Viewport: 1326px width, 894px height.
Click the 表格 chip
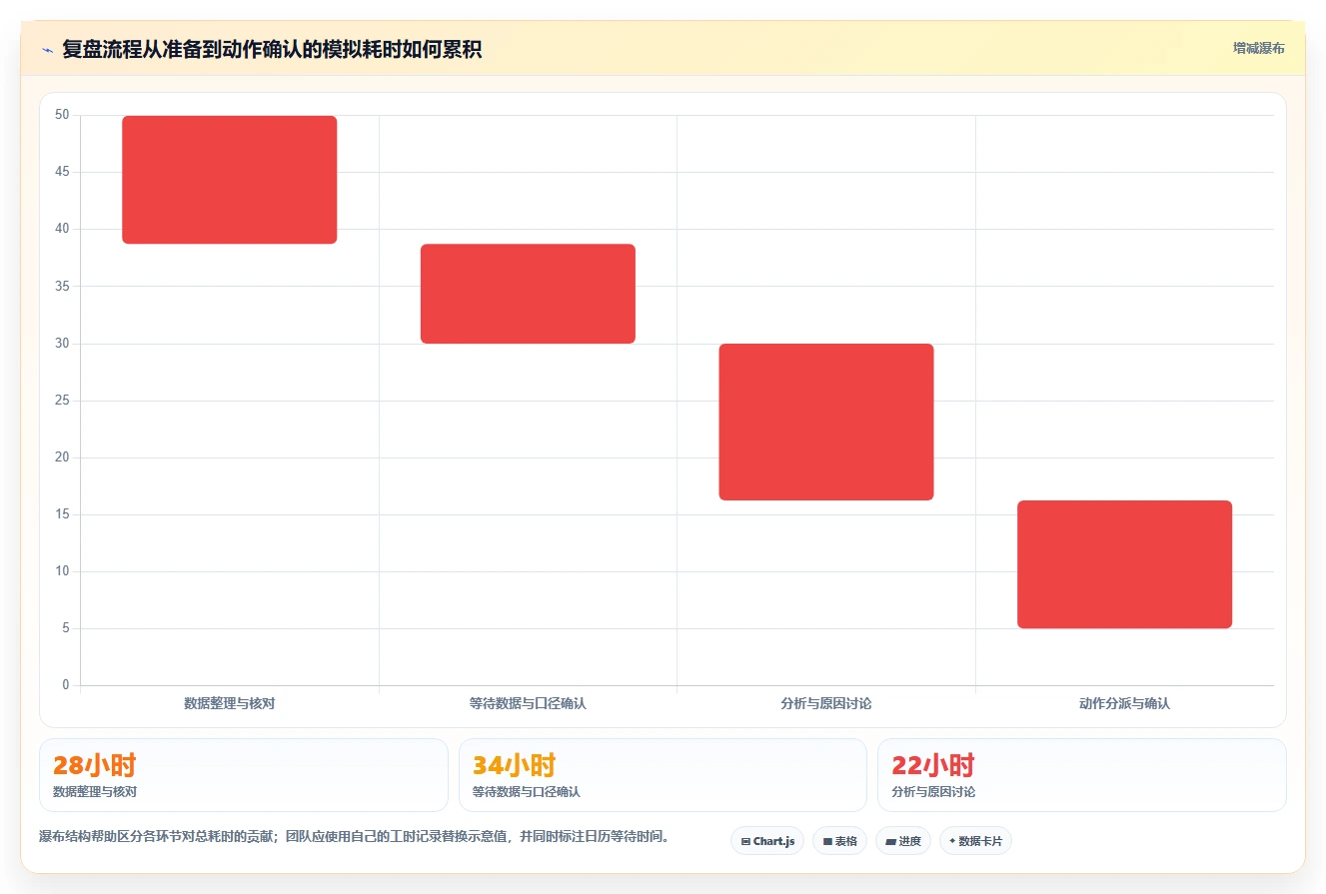839,841
